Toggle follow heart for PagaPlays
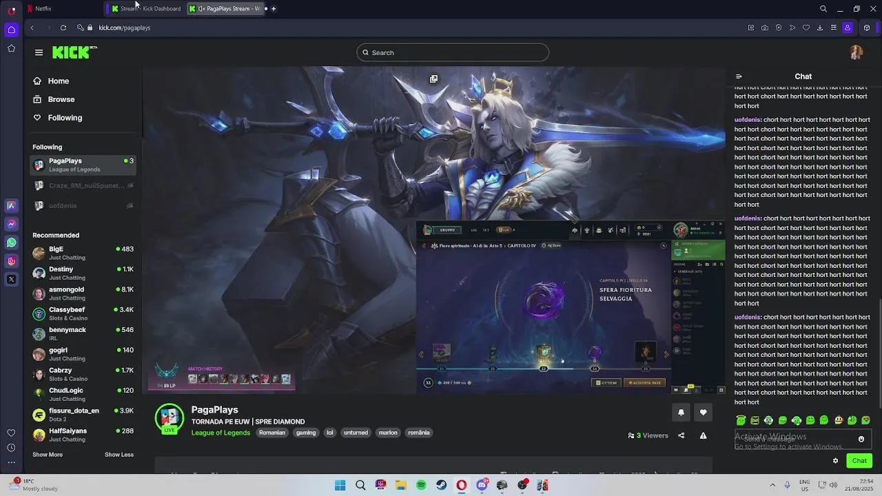The width and height of the screenshot is (882, 496). click(x=703, y=412)
